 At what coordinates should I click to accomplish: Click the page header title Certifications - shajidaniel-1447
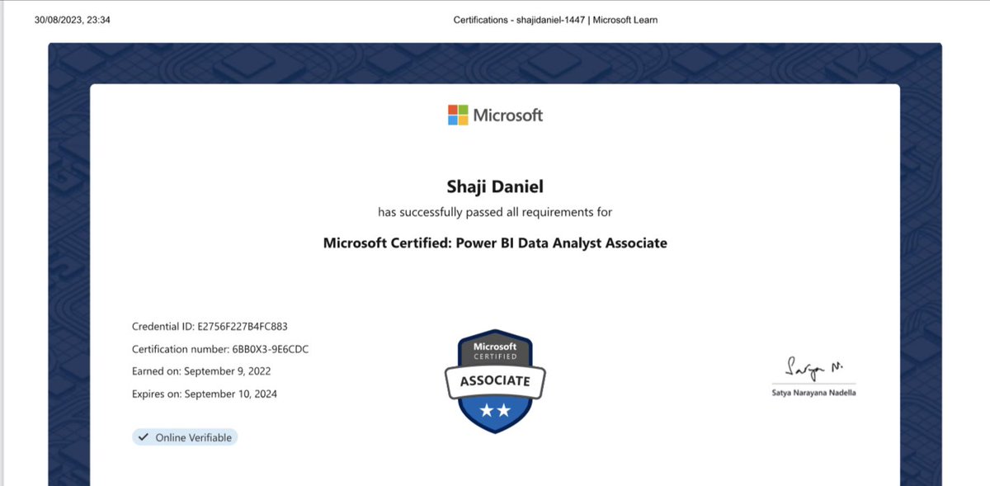[555, 20]
